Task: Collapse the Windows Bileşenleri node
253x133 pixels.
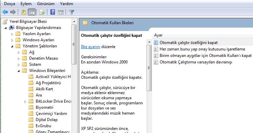Action: pos(19,71)
